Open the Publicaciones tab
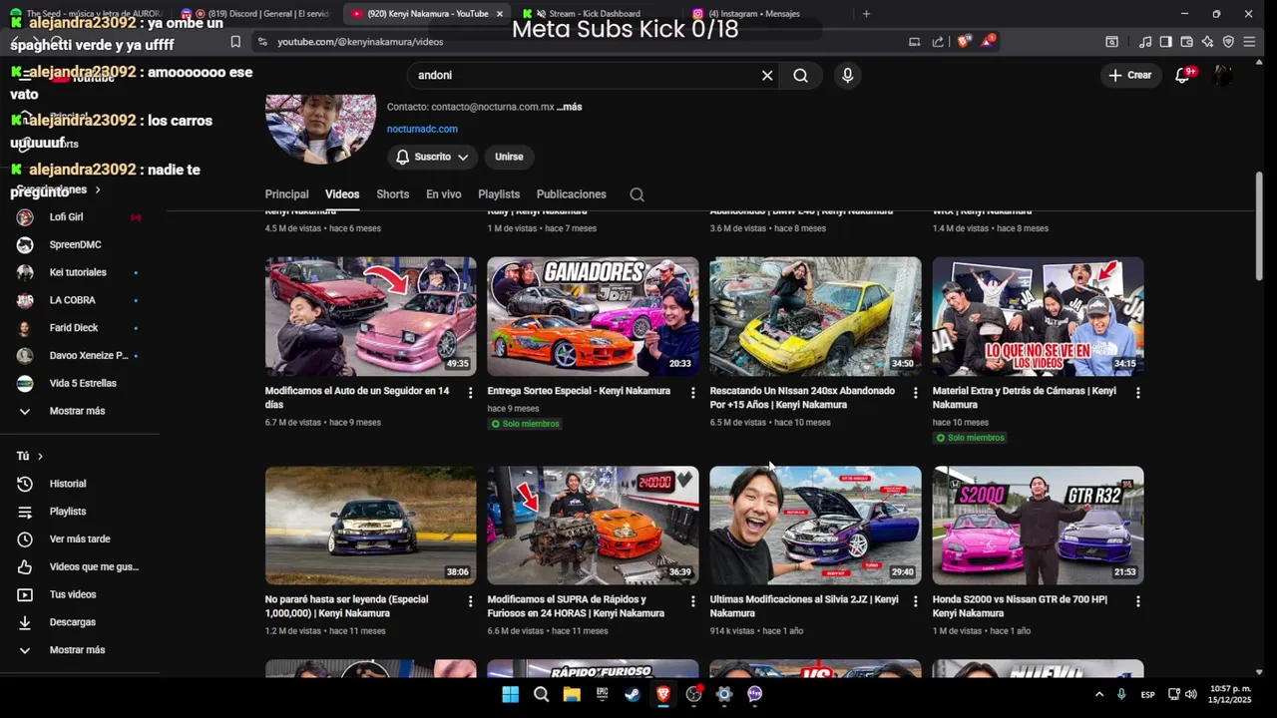 click(x=571, y=194)
